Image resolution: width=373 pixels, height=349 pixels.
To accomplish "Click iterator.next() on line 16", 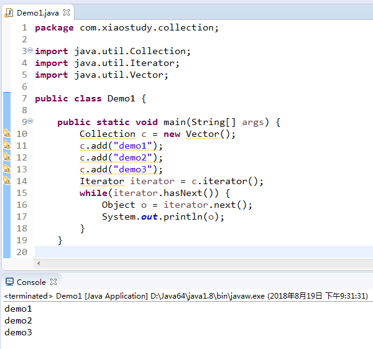I will [x=205, y=205].
